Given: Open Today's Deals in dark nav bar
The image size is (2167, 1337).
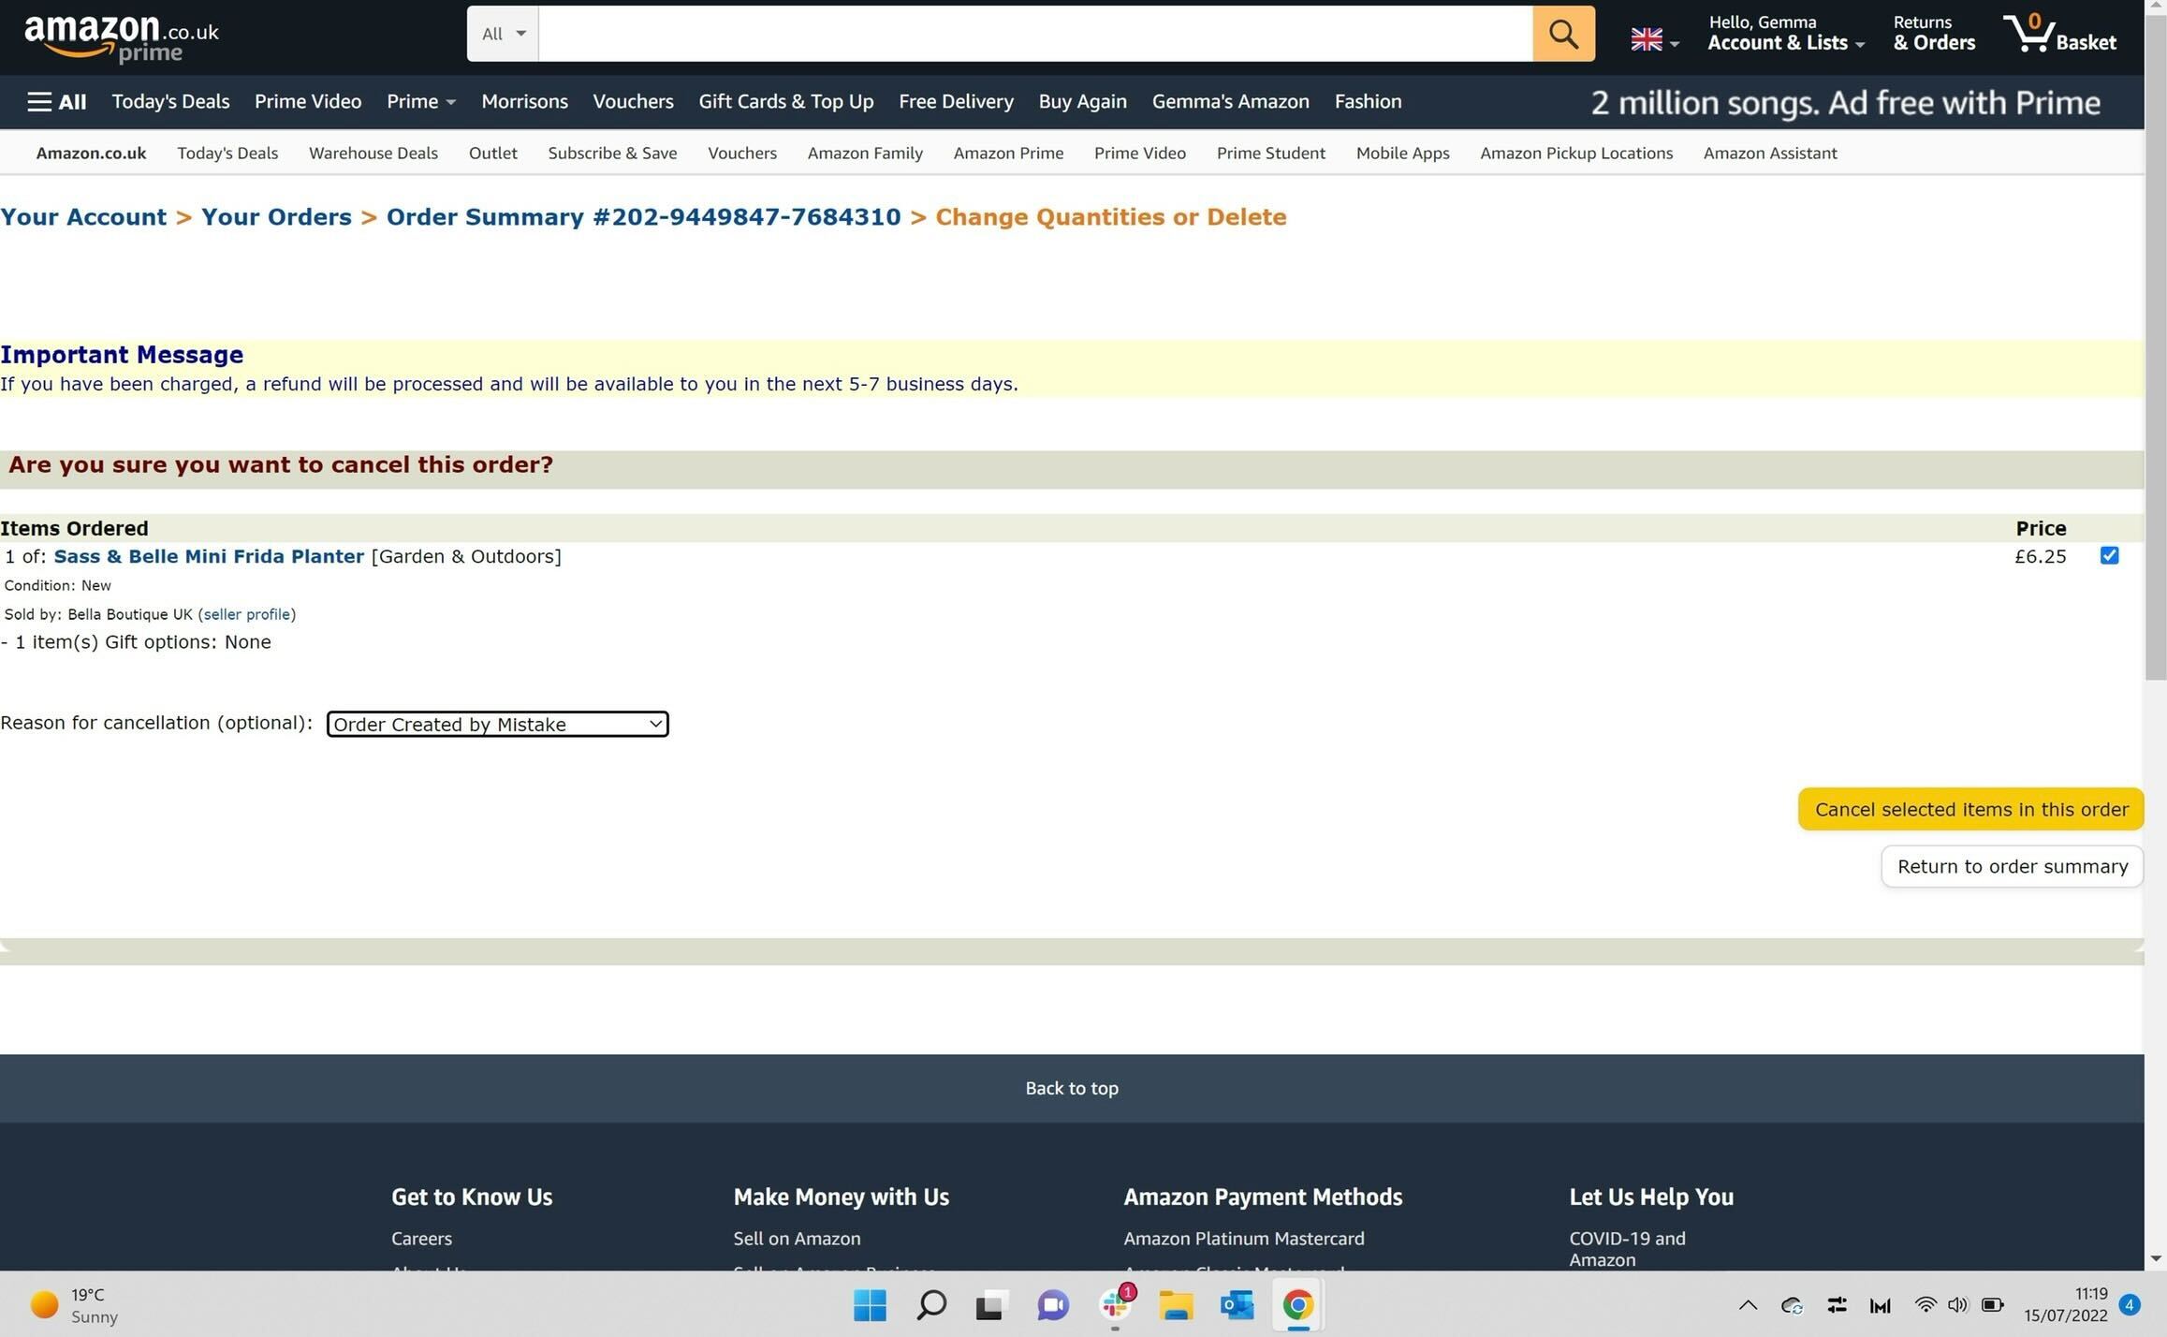Looking at the screenshot, I should tap(170, 102).
